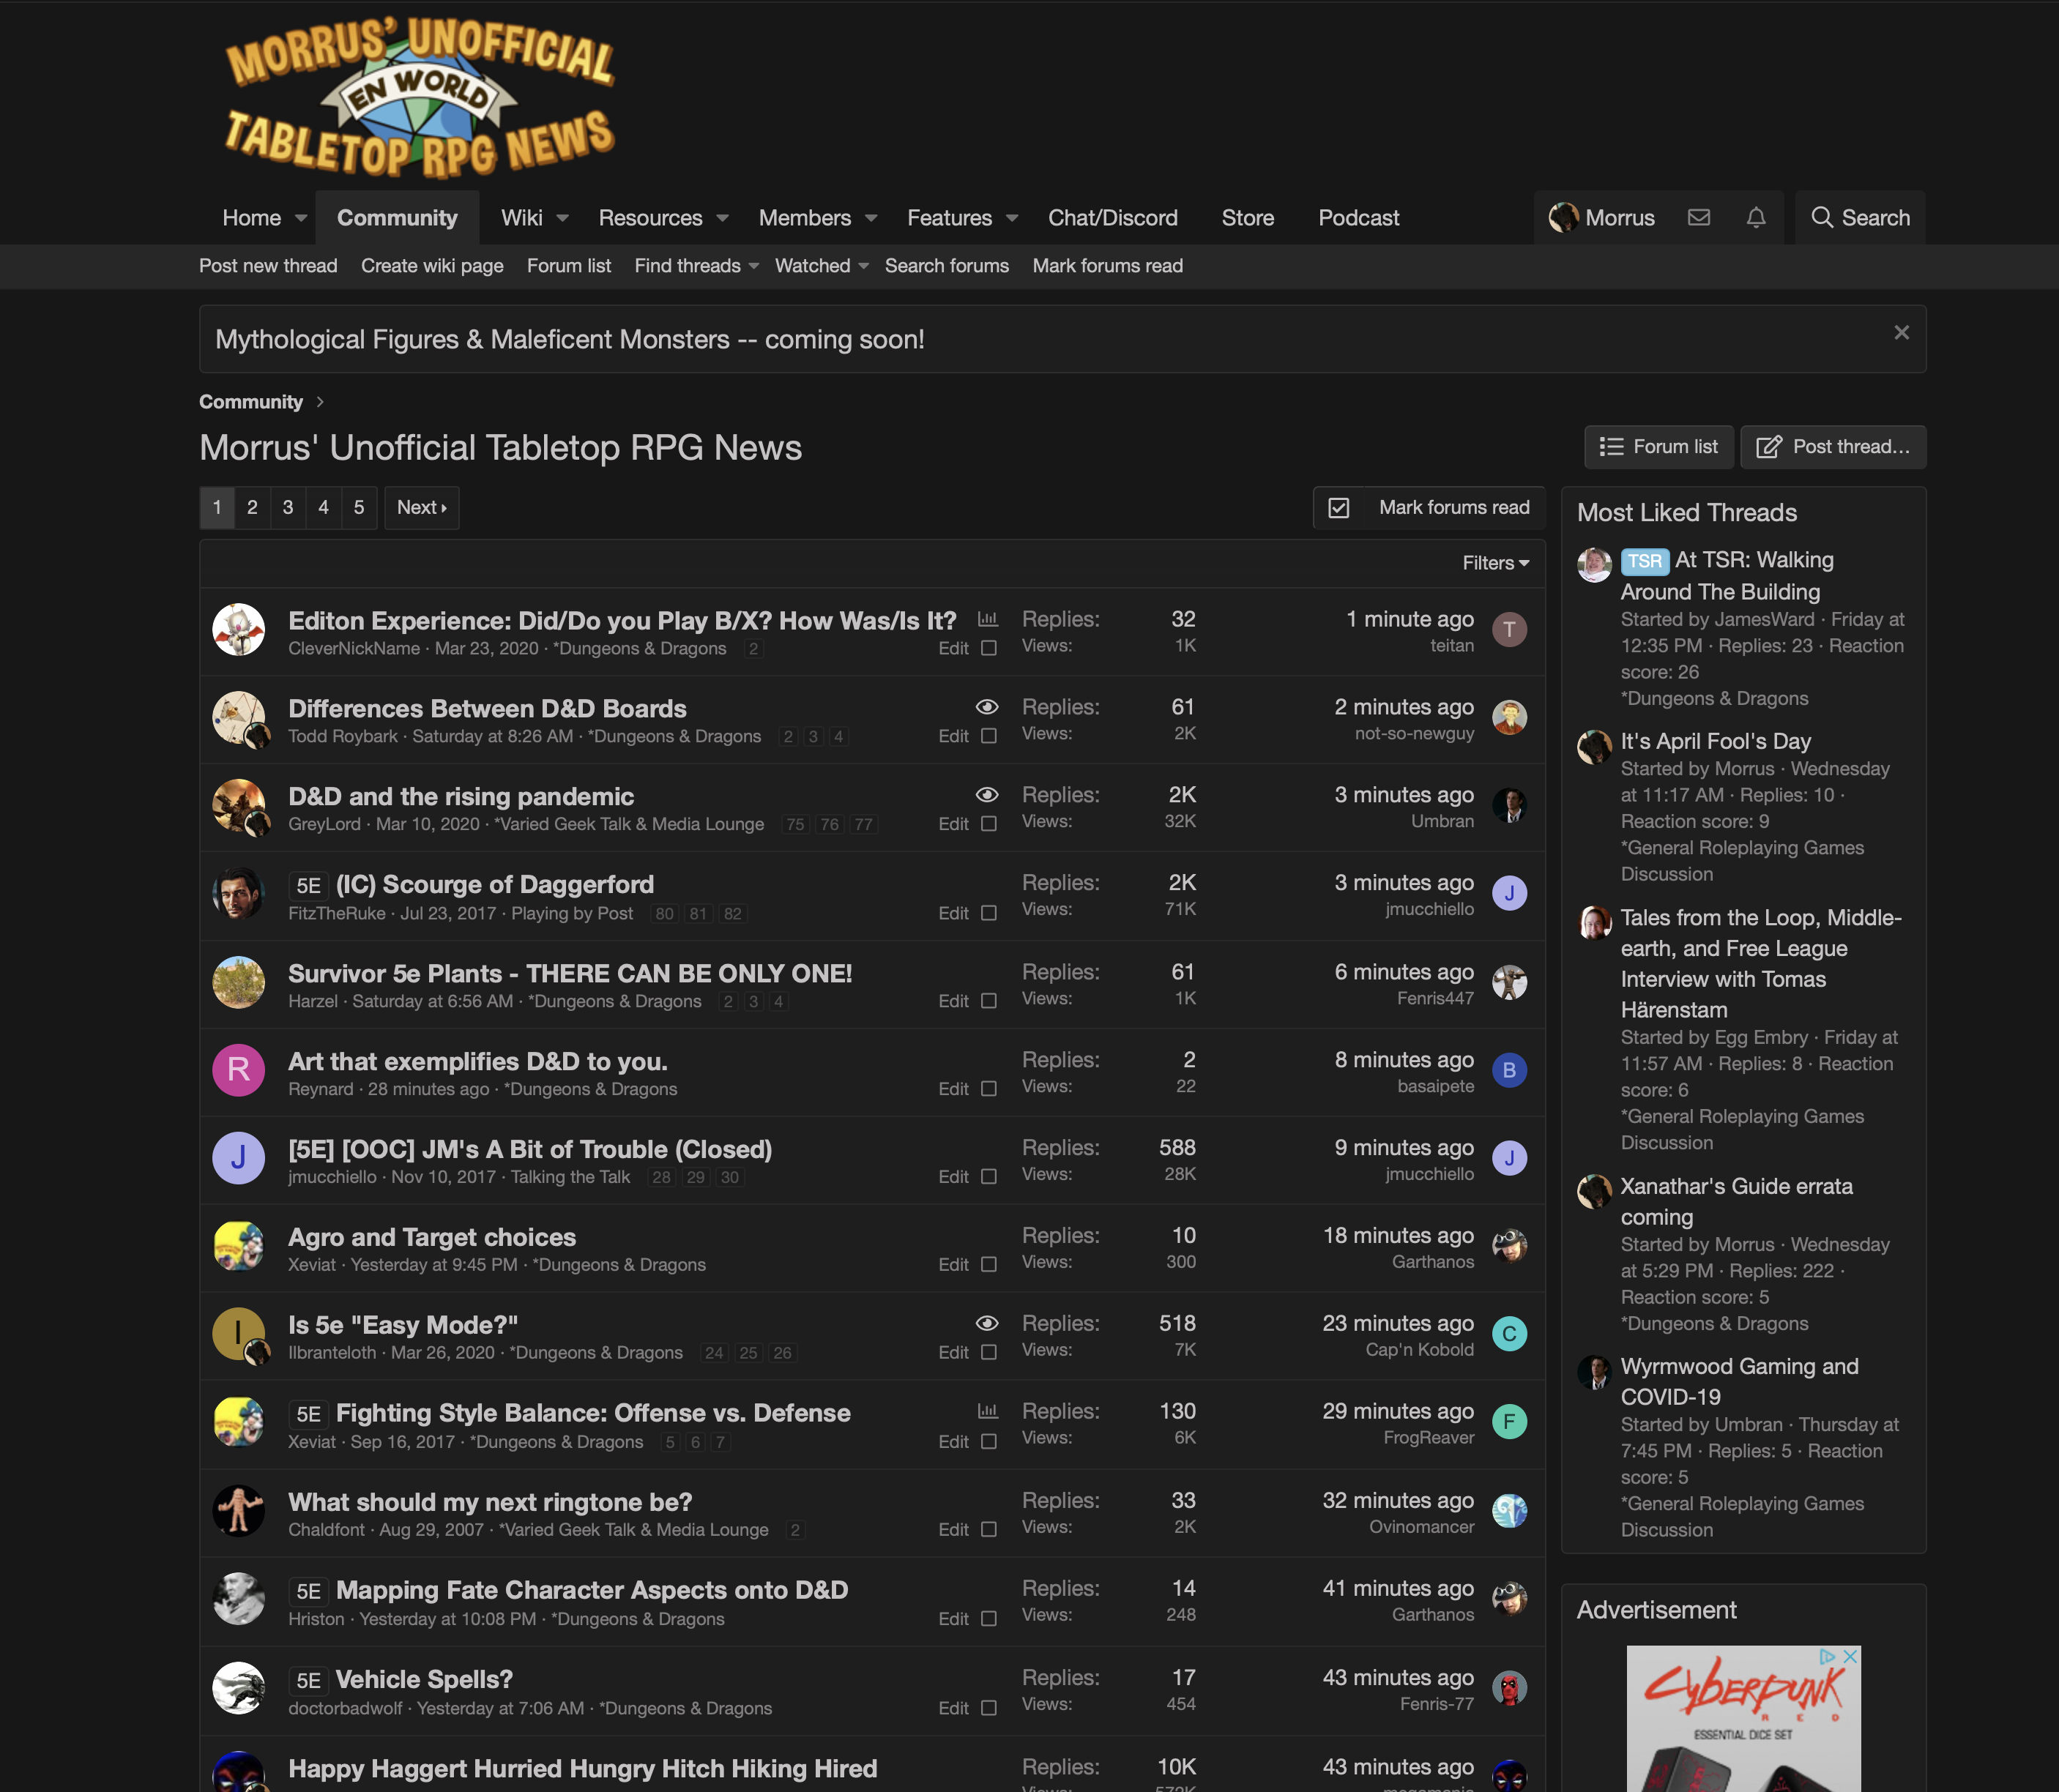The height and width of the screenshot is (1792, 2059).
Task: Click the Search magnifier button
Action: coord(1860,217)
